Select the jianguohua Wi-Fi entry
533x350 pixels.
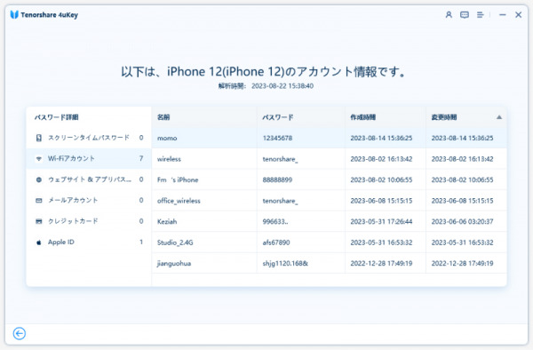329,263
